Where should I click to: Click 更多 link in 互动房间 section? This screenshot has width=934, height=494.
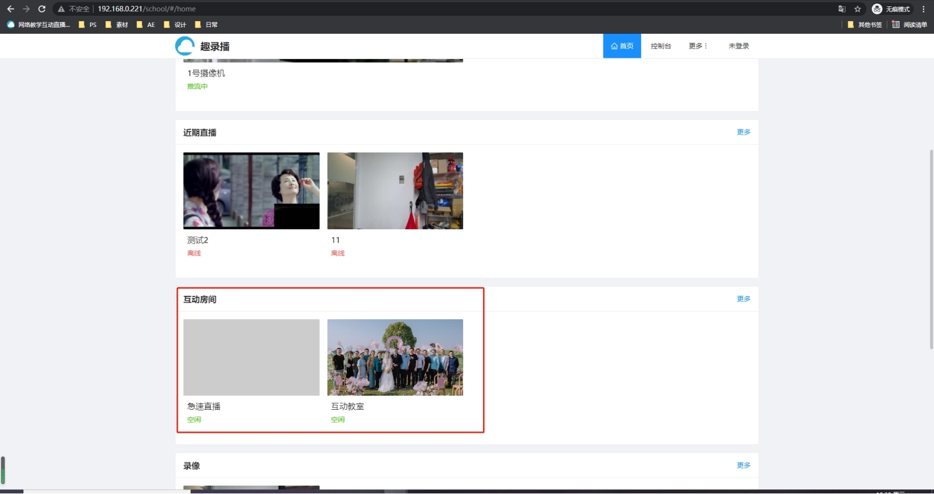[x=743, y=299]
